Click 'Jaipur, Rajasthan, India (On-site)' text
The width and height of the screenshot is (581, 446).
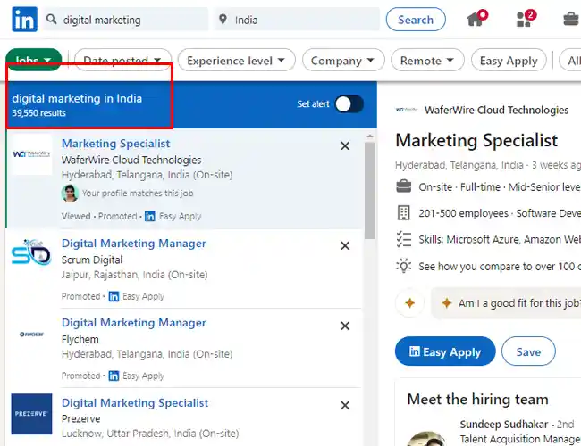(134, 275)
